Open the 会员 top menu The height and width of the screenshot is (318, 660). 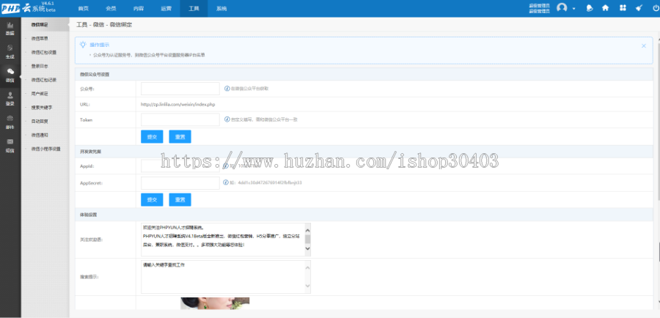point(111,8)
